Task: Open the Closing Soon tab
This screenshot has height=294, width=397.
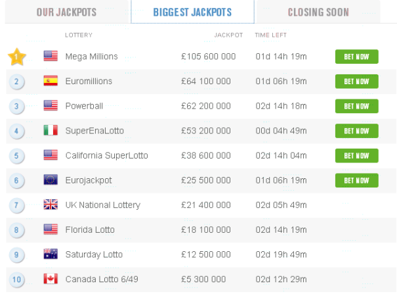Action: 318,12
